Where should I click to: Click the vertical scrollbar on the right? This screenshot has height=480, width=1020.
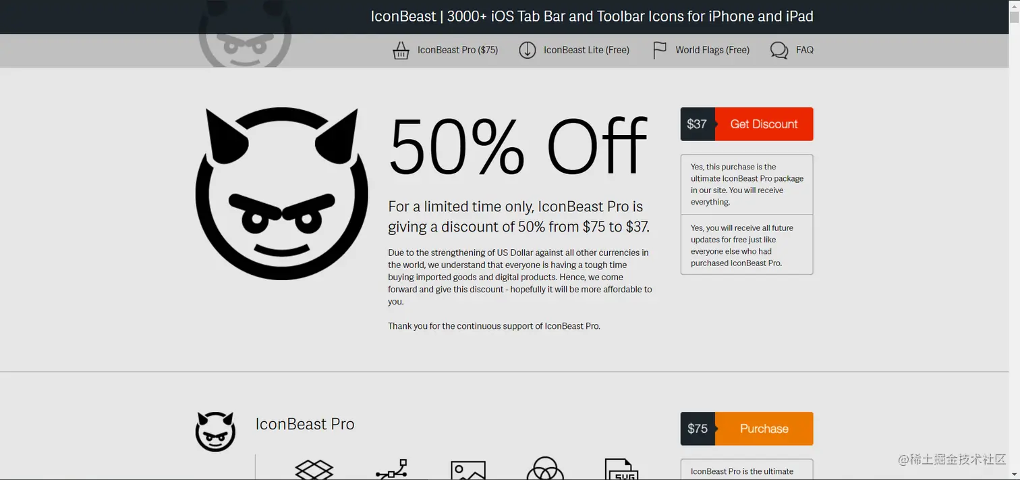(x=1014, y=240)
